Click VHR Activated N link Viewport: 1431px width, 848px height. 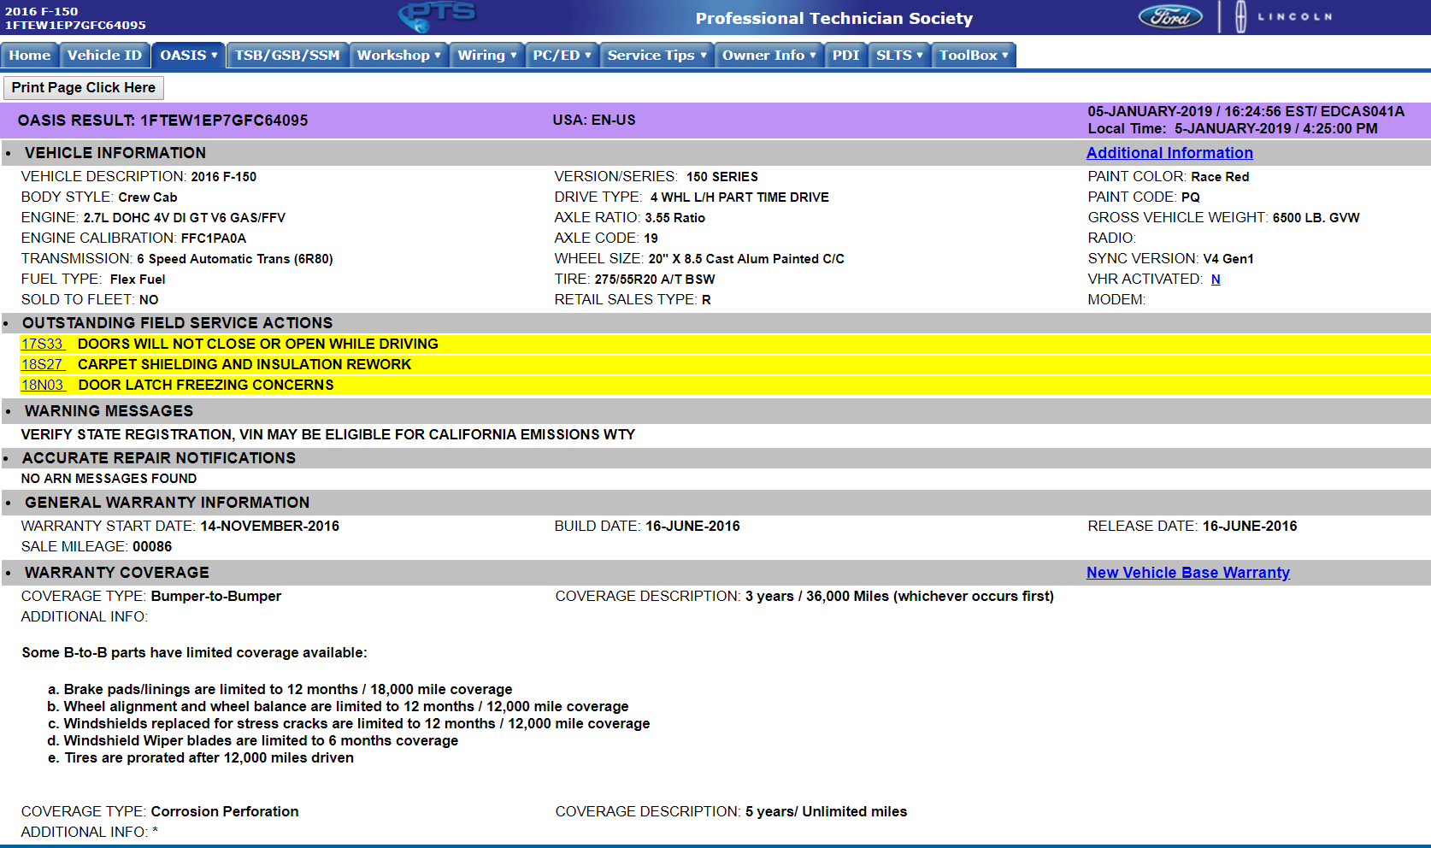(x=1216, y=280)
